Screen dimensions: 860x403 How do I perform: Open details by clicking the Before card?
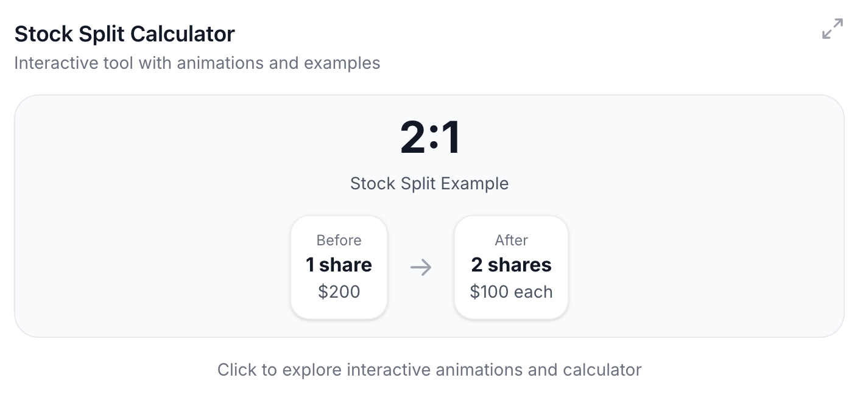[x=339, y=267]
